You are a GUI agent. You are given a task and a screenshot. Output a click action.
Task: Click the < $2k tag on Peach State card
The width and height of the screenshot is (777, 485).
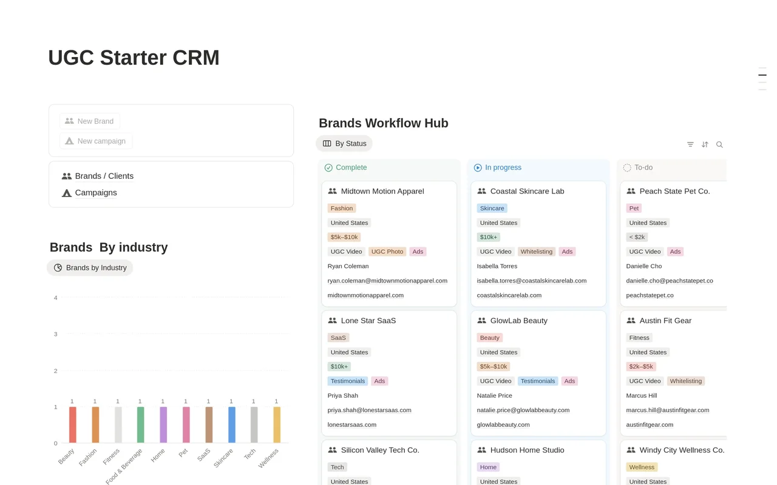click(637, 237)
